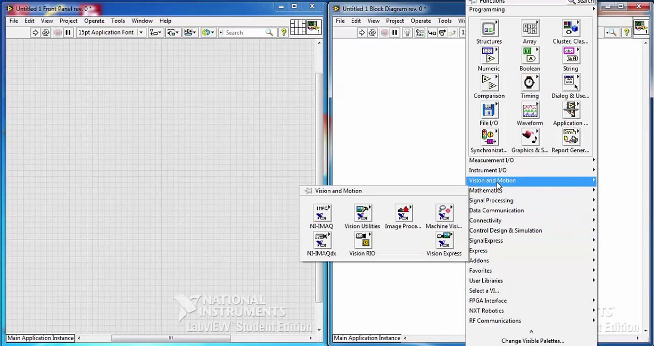Image resolution: width=654 pixels, height=346 pixels.
Task: Click Step Into button in Block Diagram toolbar
Action: pos(432,33)
